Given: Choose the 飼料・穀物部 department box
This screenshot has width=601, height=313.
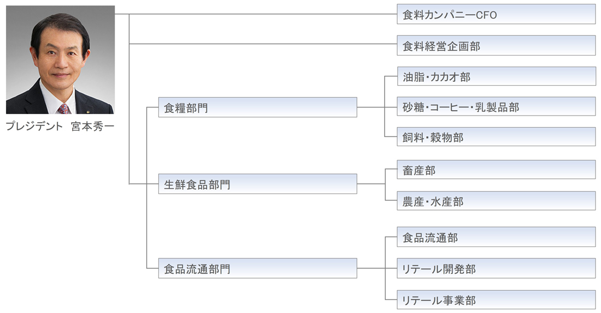Looking at the screenshot, I should pyautogui.click(x=496, y=137).
